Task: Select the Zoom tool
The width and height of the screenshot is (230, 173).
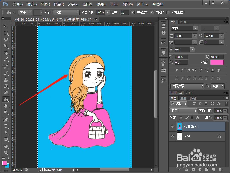Action: [6, 153]
